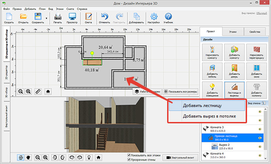Select Нарисовать перегородку brick wall tool
Image resolution: width=271 pixels, height=164 pixels.
tap(257, 52)
